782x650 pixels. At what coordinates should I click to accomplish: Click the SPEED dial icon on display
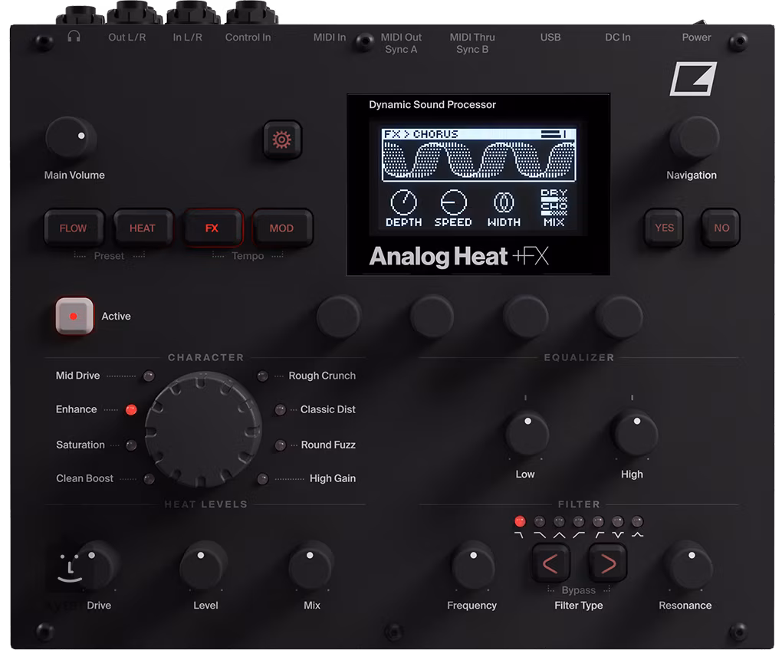pos(453,202)
